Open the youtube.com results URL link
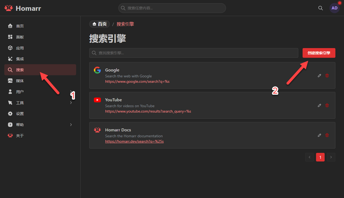The height and width of the screenshot is (198, 344). (148, 111)
